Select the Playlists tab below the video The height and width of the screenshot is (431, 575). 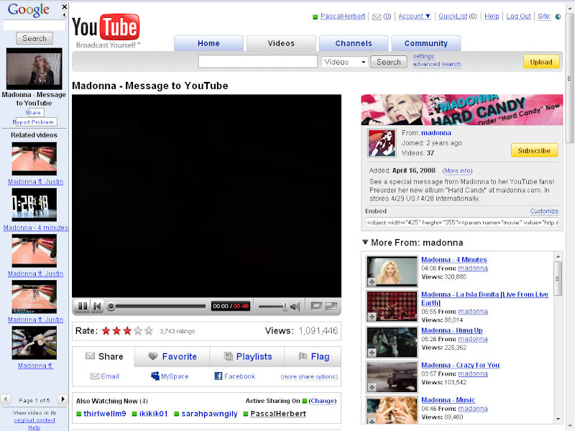click(247, 356)
